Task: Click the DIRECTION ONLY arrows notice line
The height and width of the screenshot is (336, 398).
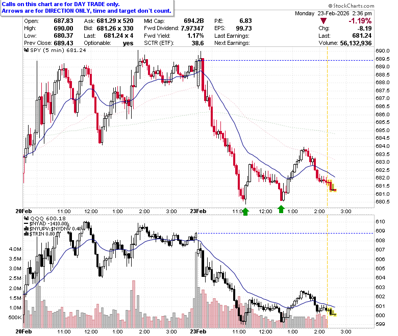Action: [87, 11]
